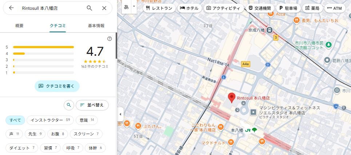Click the 5-star rating bar
Screen dimensions: 351x155
click(x=43, y=47)
